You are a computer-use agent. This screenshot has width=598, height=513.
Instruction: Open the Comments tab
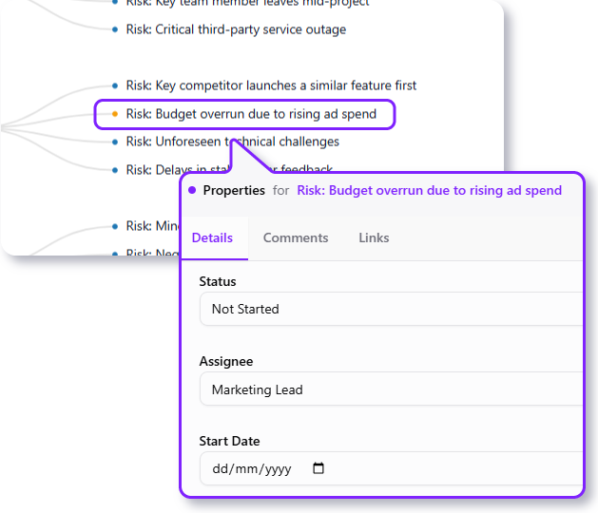(x=296, y=237)
